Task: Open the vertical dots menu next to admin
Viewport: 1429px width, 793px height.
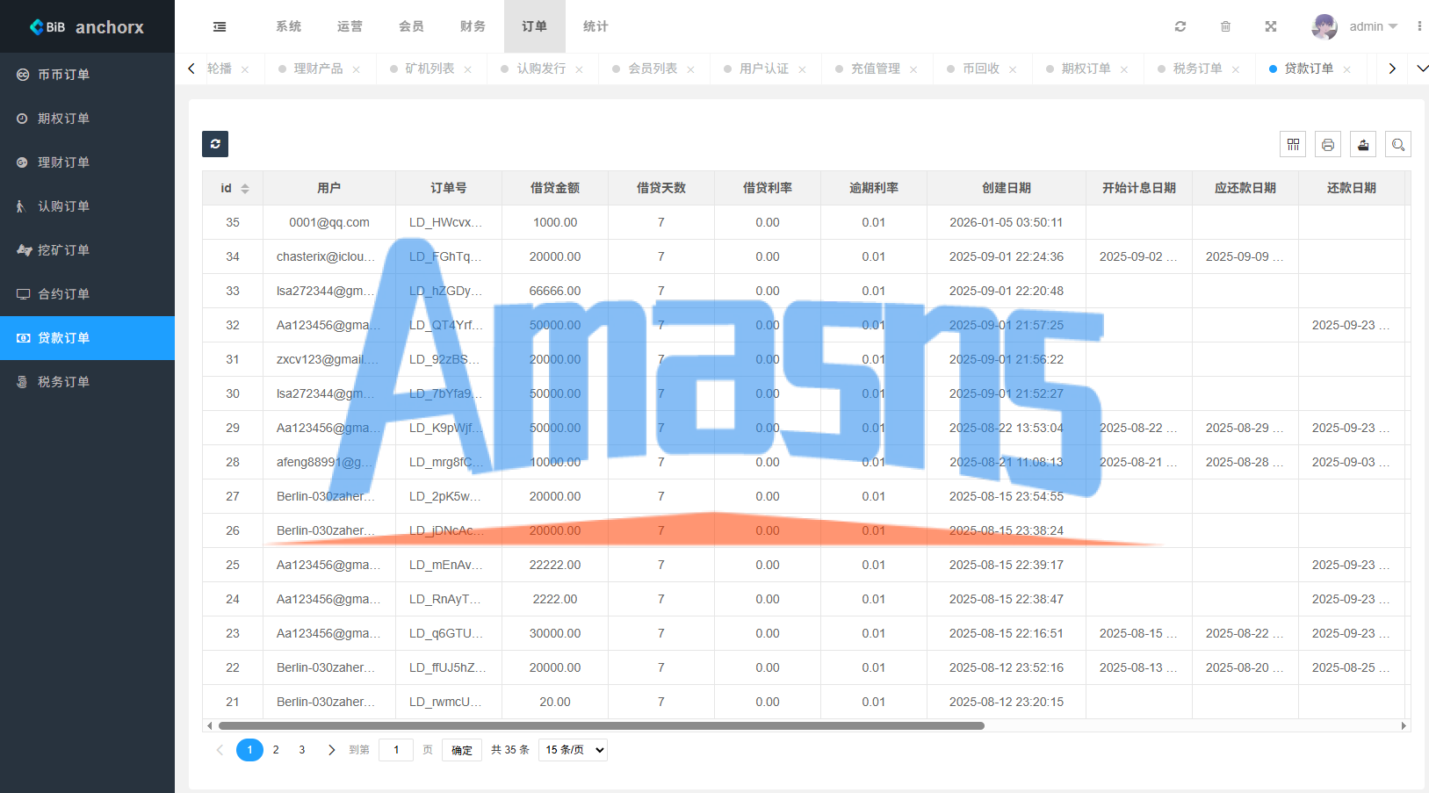Action: (1419, 26)
